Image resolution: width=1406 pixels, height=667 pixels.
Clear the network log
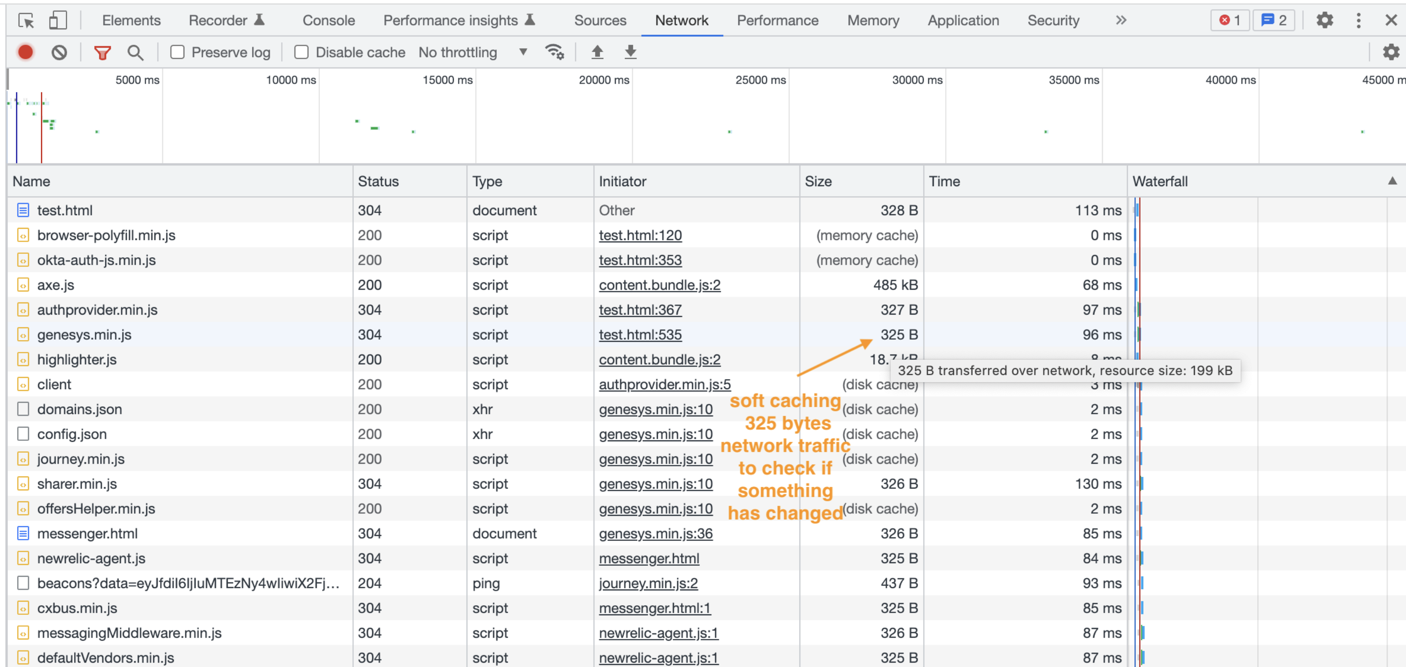pyautogui.click(x=59, y=52)
